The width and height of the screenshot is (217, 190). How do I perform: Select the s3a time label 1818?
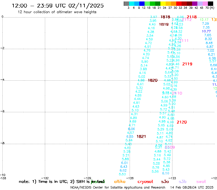click(165, 17)
